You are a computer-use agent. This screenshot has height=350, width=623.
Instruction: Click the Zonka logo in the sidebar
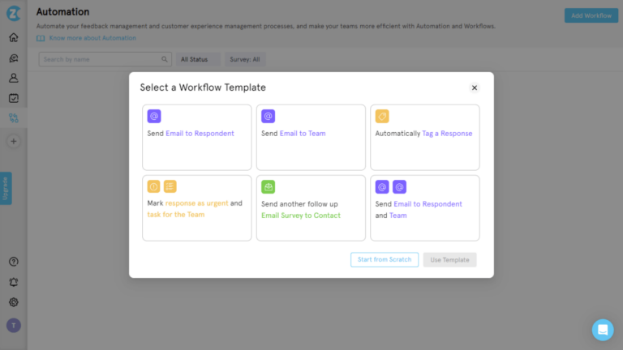click(x=14, y=14)
